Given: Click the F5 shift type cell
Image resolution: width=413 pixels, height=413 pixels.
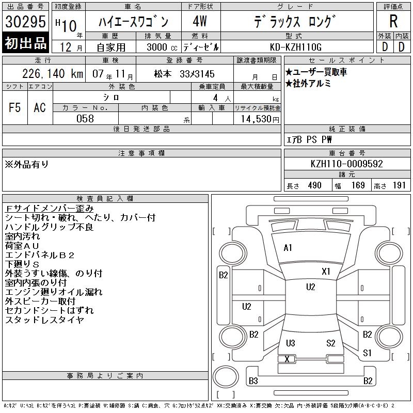Looking at the screenshot, I should 15,107.
